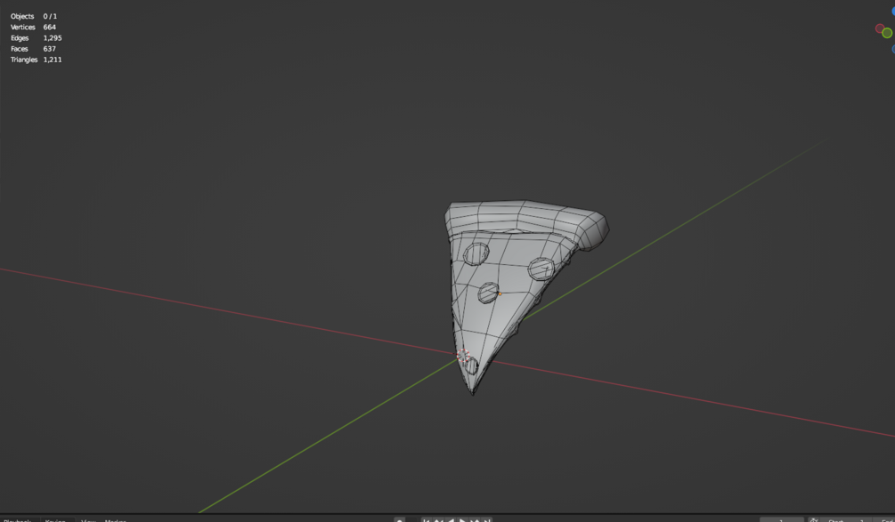Screen dimensions: 895x522
Task: Click the red X-axis gizmo circle
Action: (x=880, y=28)
